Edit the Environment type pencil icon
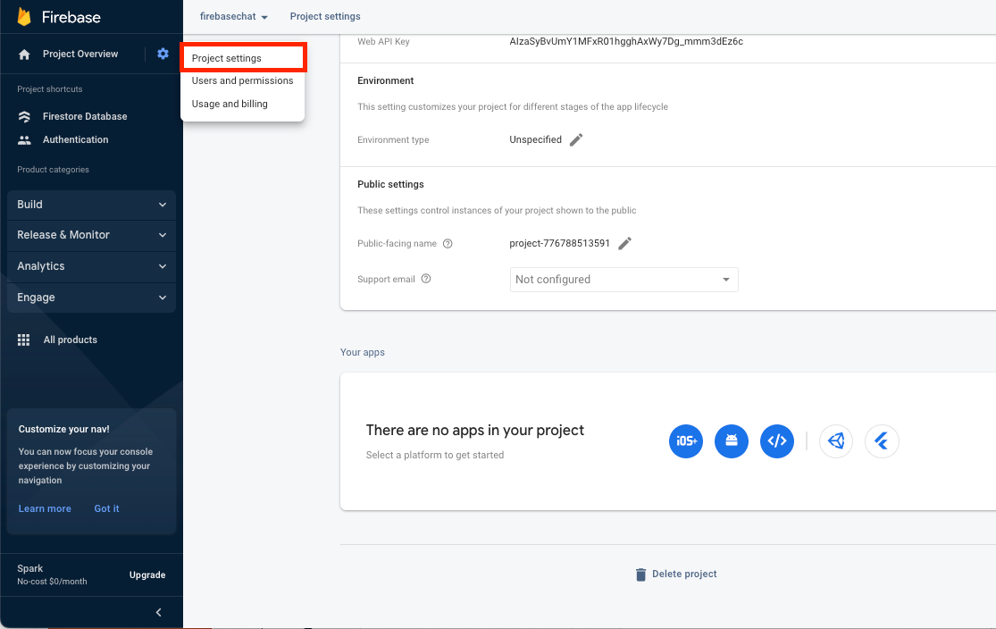 point(576,139)
